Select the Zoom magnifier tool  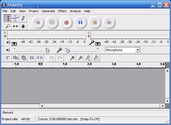8,26
